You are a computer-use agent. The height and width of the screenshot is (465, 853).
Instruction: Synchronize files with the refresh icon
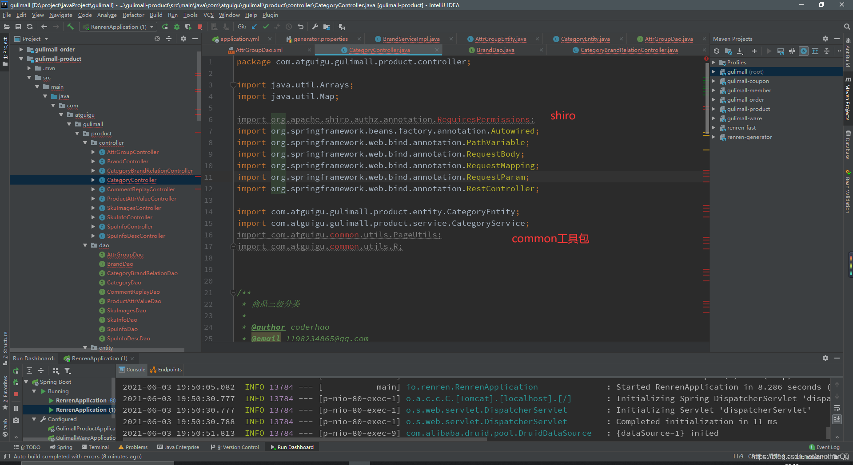point(30,27)
